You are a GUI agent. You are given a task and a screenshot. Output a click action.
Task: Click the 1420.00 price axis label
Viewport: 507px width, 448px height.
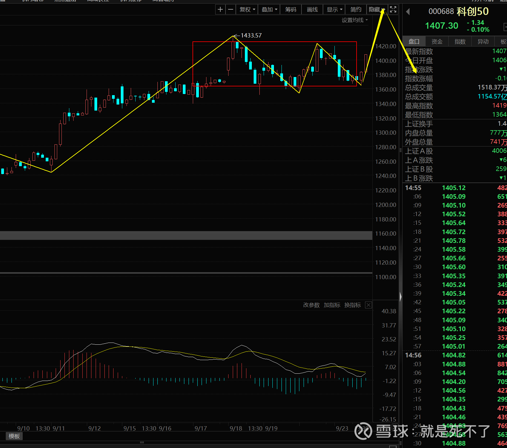point(386,46)
